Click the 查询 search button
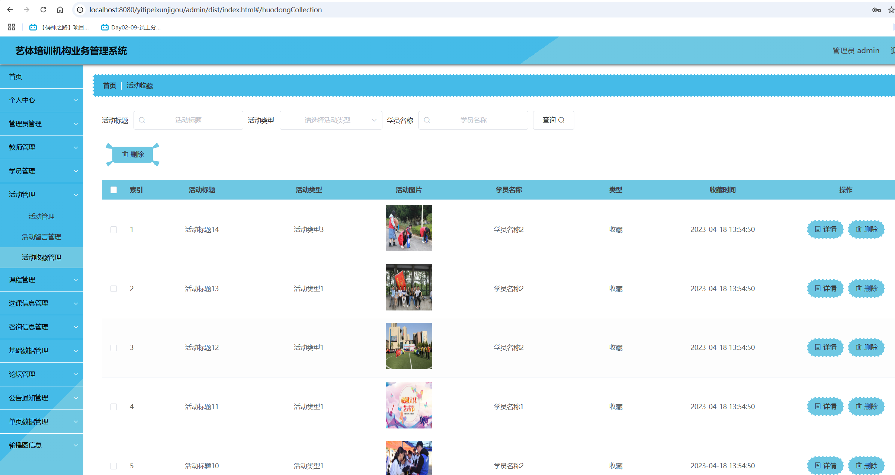895x475 pixels. 554,120
